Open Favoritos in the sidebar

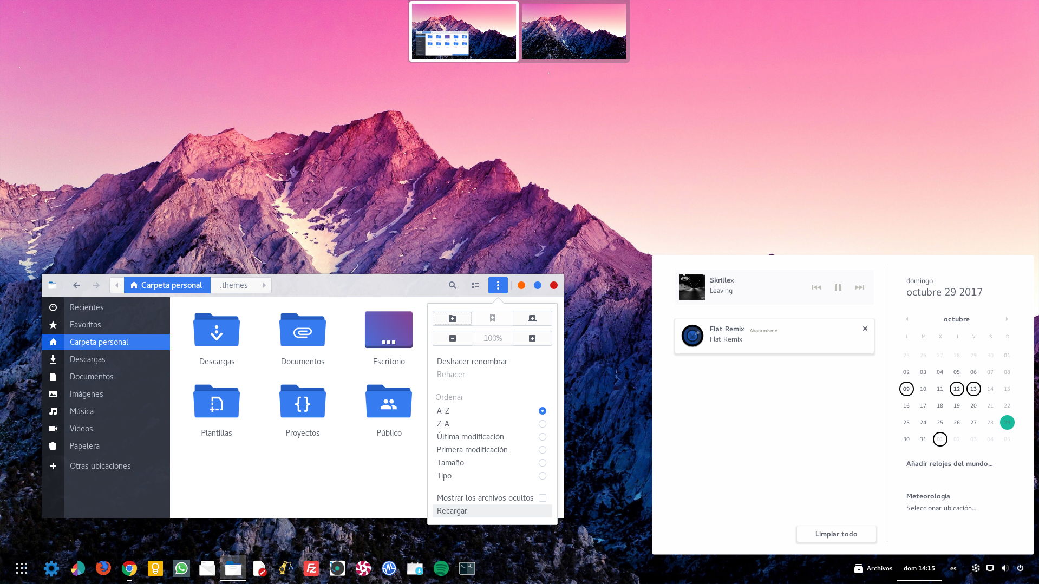point(106,325)
